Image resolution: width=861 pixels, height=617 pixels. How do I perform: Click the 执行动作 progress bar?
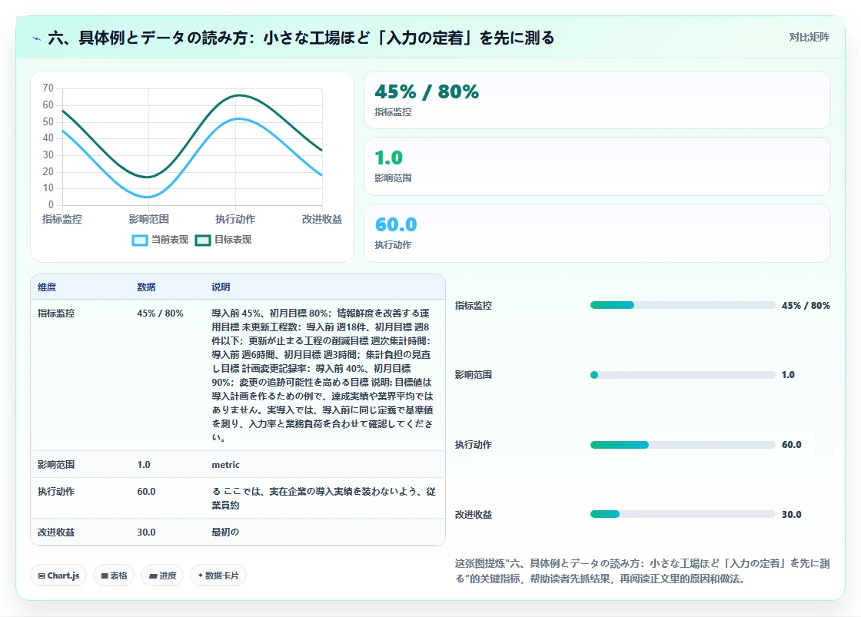click(x=683, y=445)
